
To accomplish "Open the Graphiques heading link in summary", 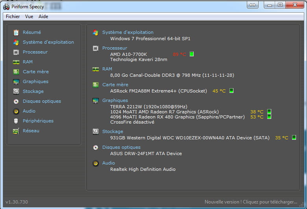I will (115, 100).
